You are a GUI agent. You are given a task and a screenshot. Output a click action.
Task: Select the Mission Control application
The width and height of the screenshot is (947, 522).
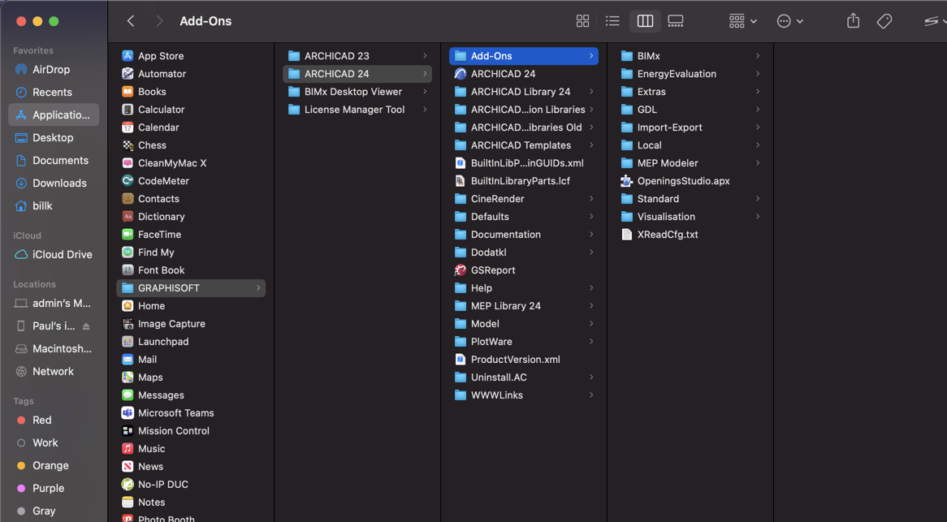(x=191, y=431)
